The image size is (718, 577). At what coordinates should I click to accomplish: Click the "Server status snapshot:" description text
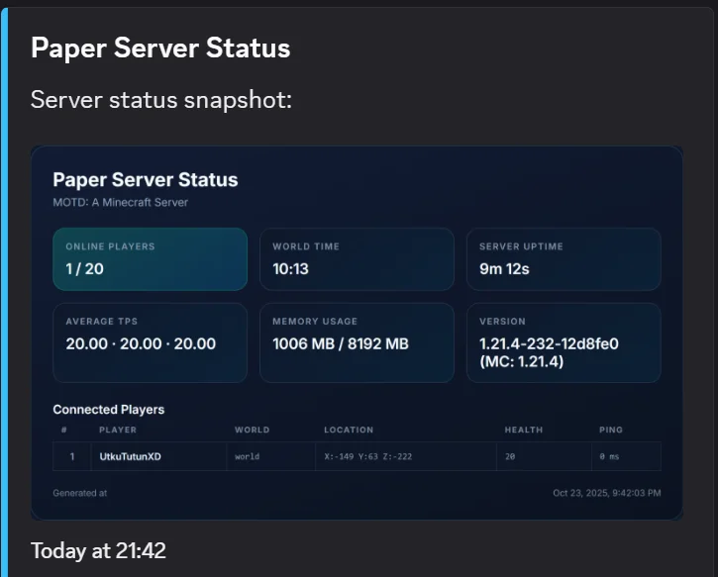(x=161, y=99)
